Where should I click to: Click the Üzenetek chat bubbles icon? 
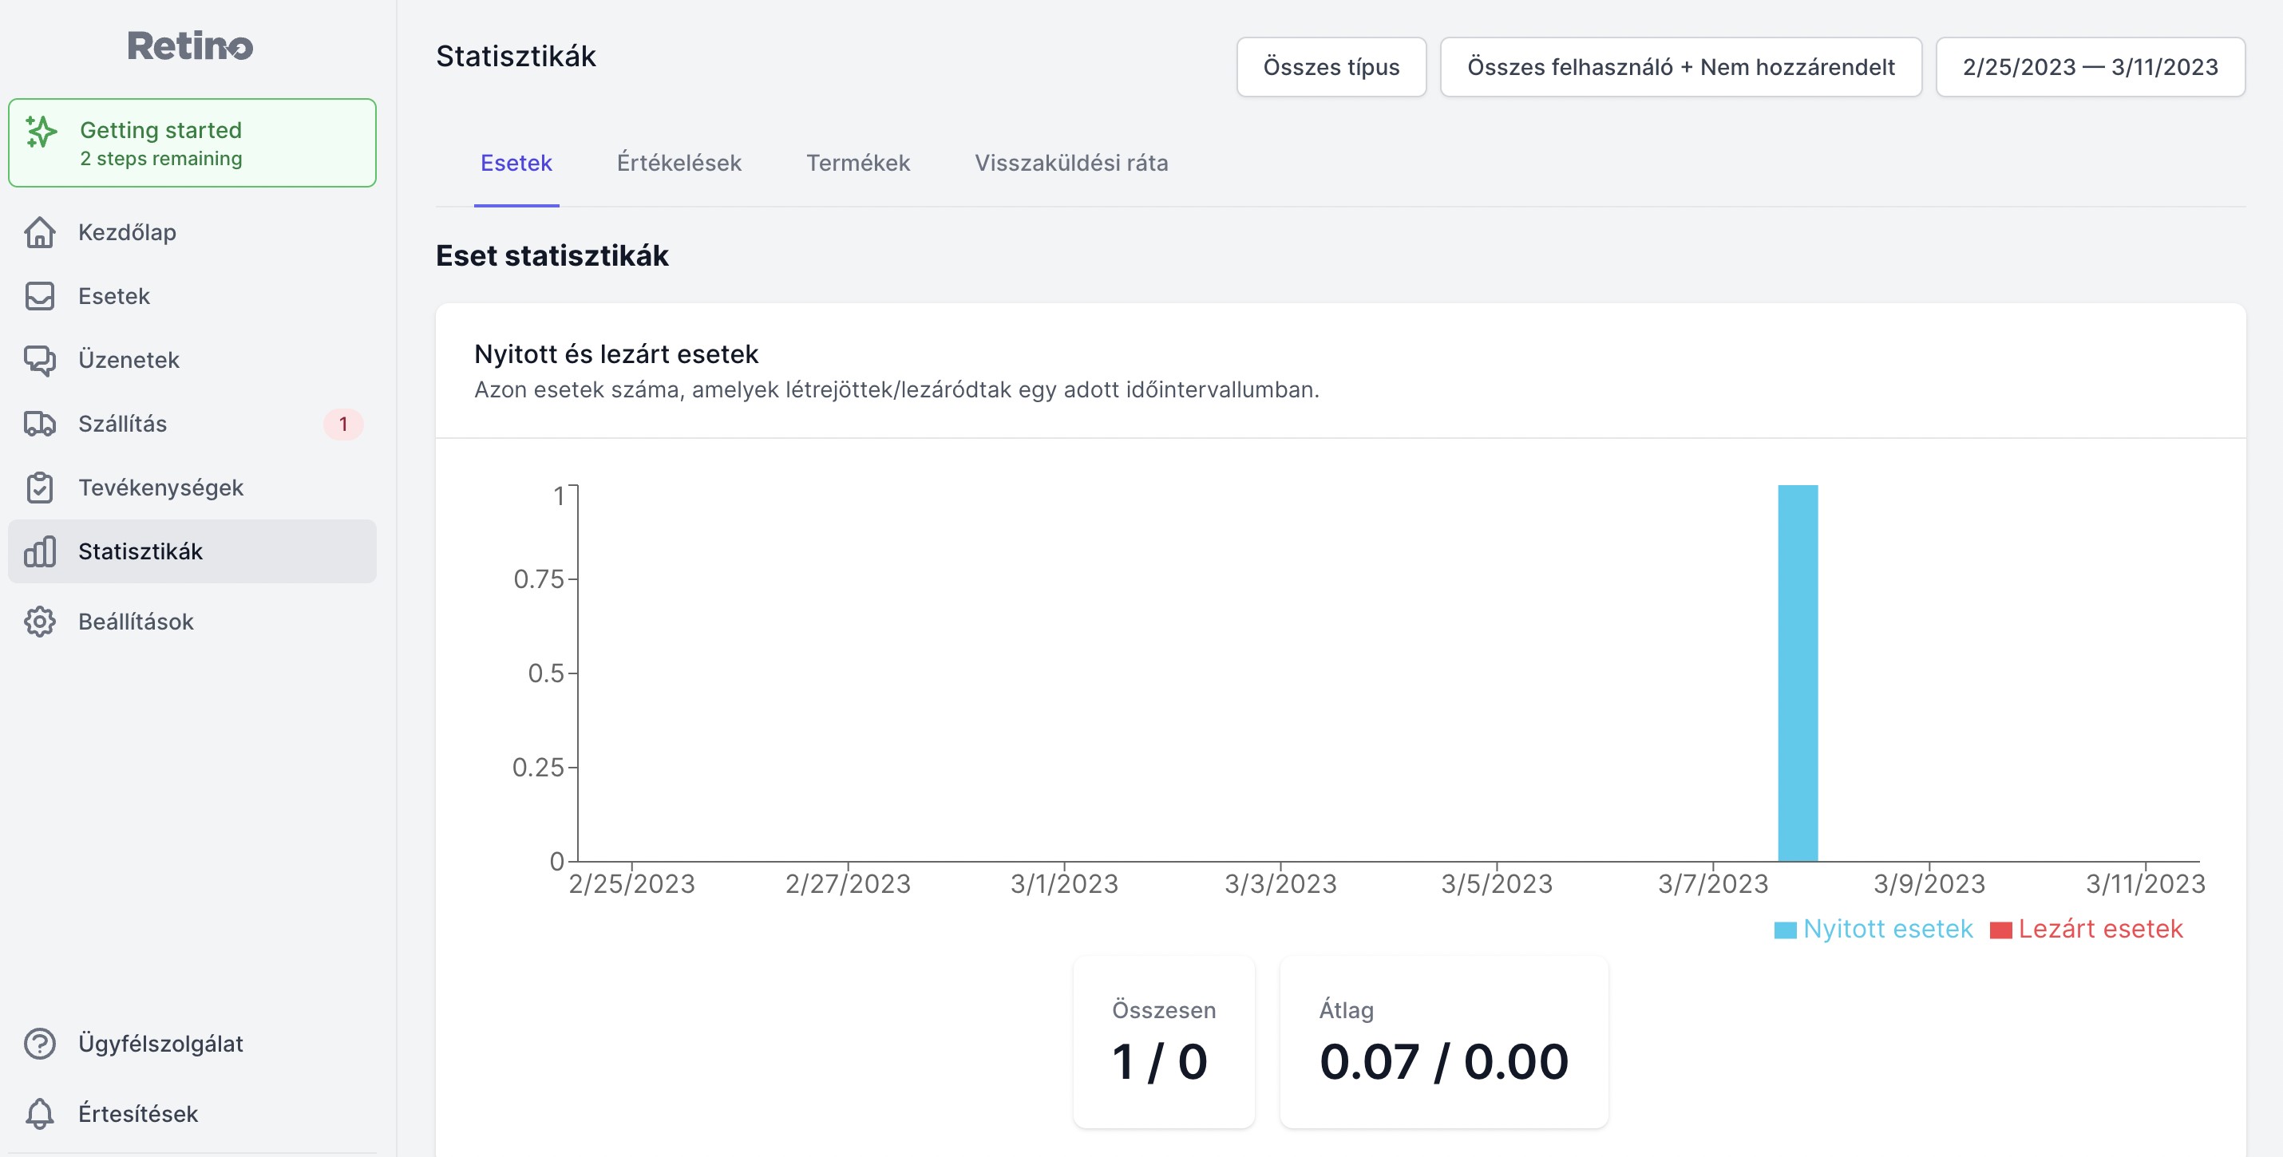40,360
